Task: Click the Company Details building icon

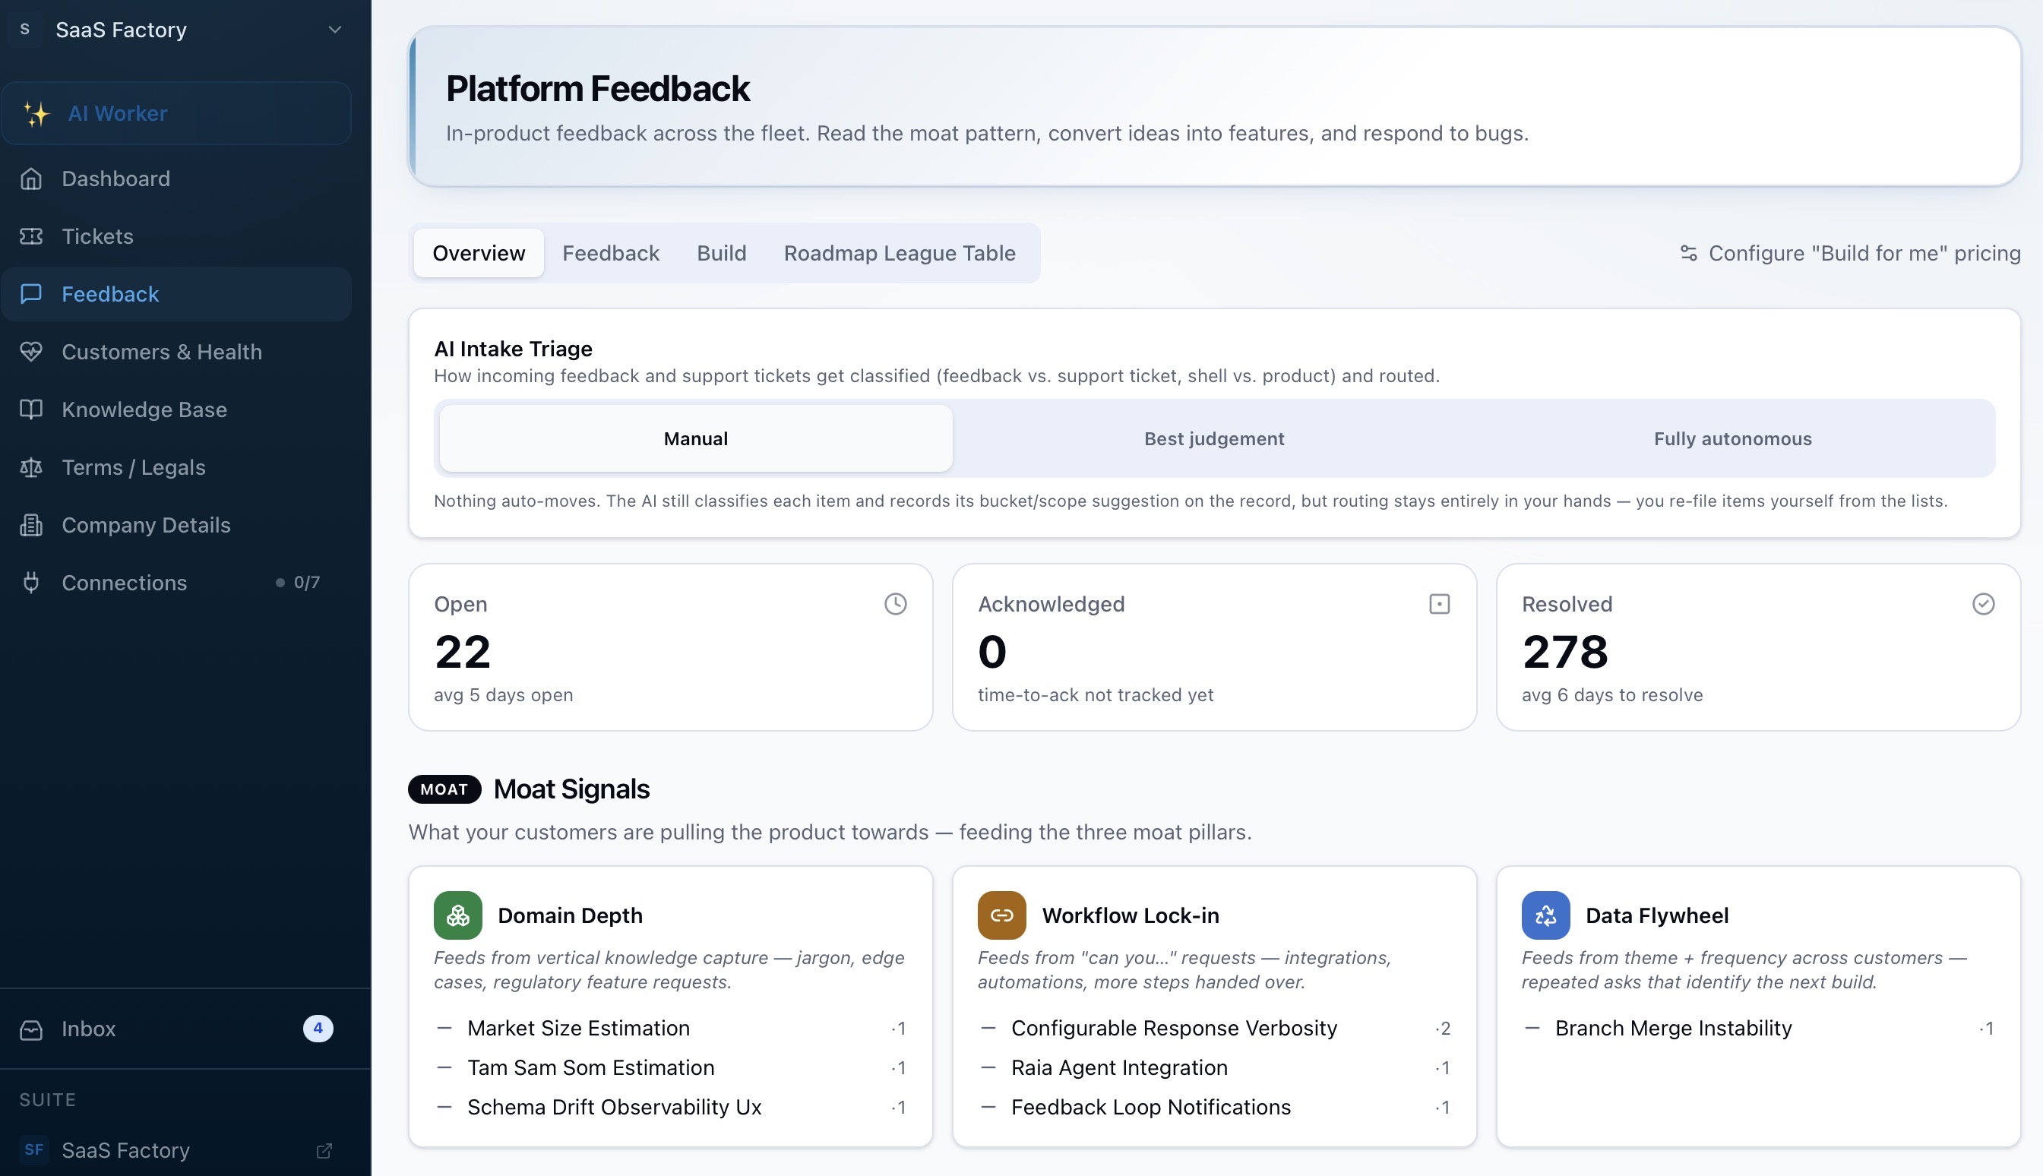Action: (x=30, y=525)
